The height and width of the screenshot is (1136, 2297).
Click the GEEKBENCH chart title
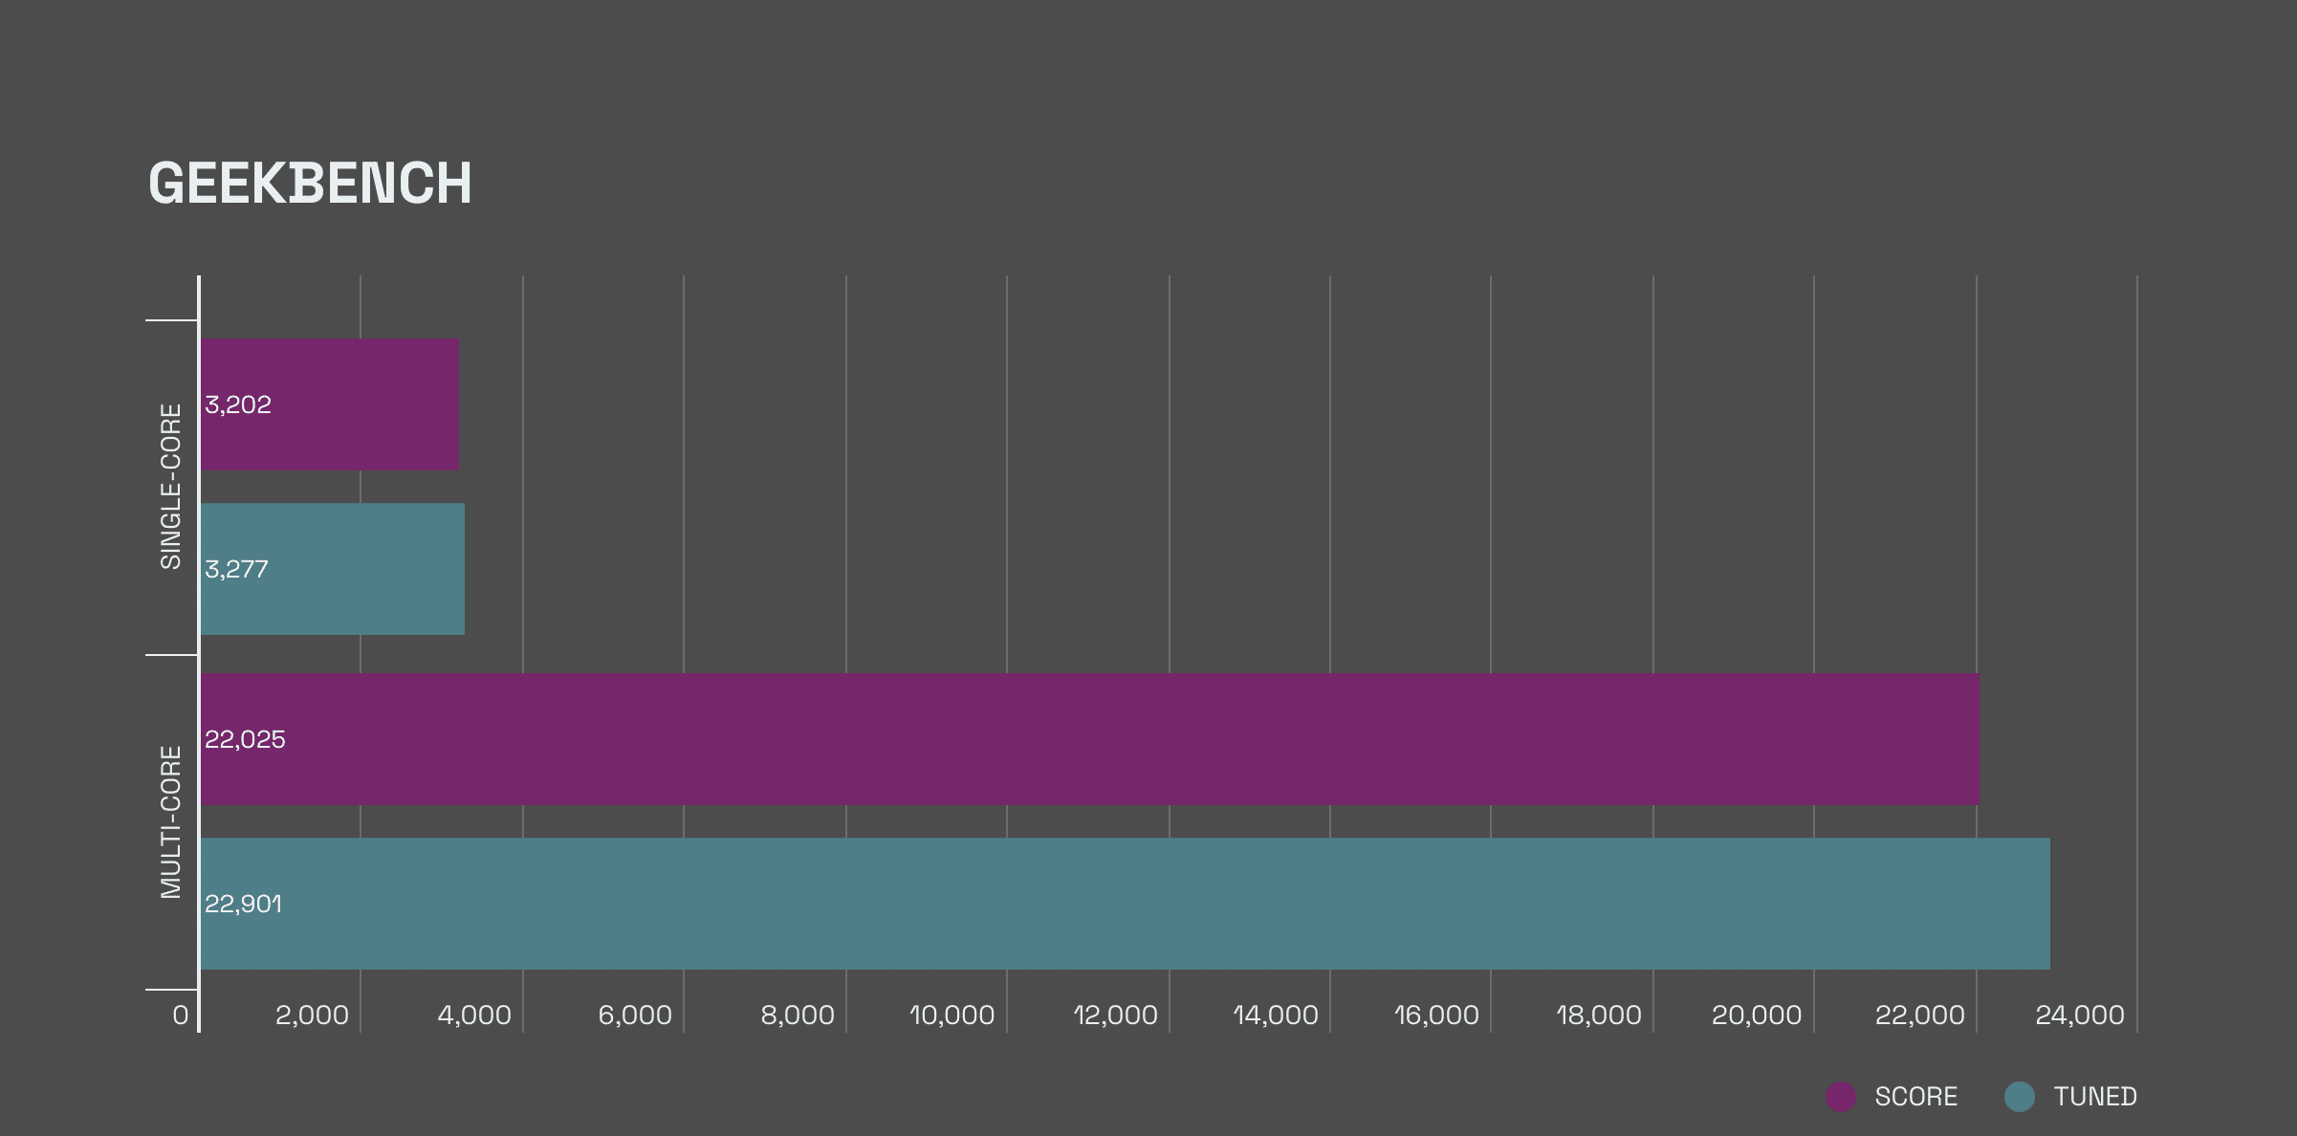pos(310,183)
